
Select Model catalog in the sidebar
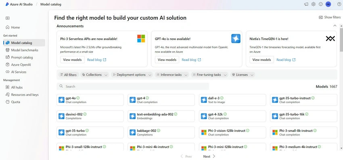pos(24,43)
